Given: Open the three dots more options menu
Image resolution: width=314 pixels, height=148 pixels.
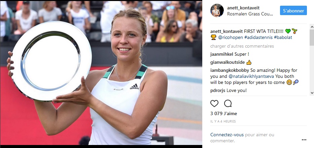Looking at the screenshot, I should [x=304, y=140].
